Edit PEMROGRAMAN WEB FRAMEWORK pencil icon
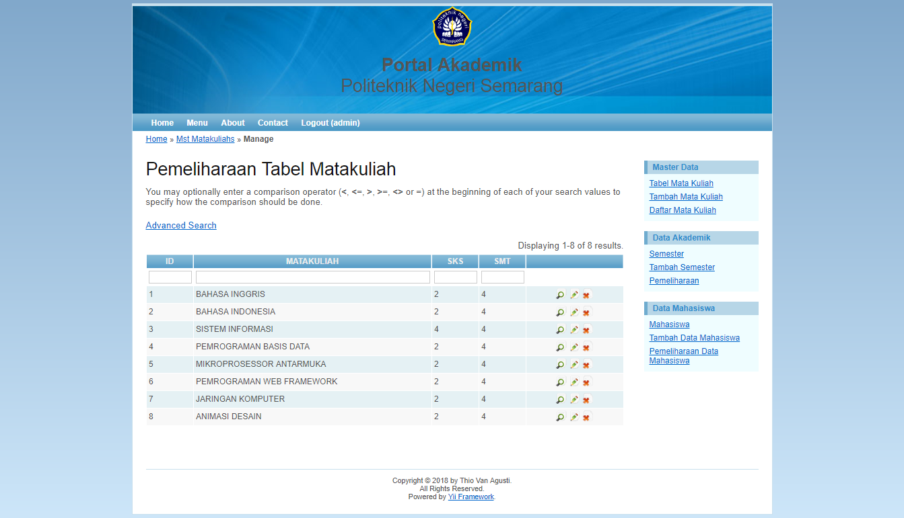Viewport: 904px width, 518px height. 574,382
